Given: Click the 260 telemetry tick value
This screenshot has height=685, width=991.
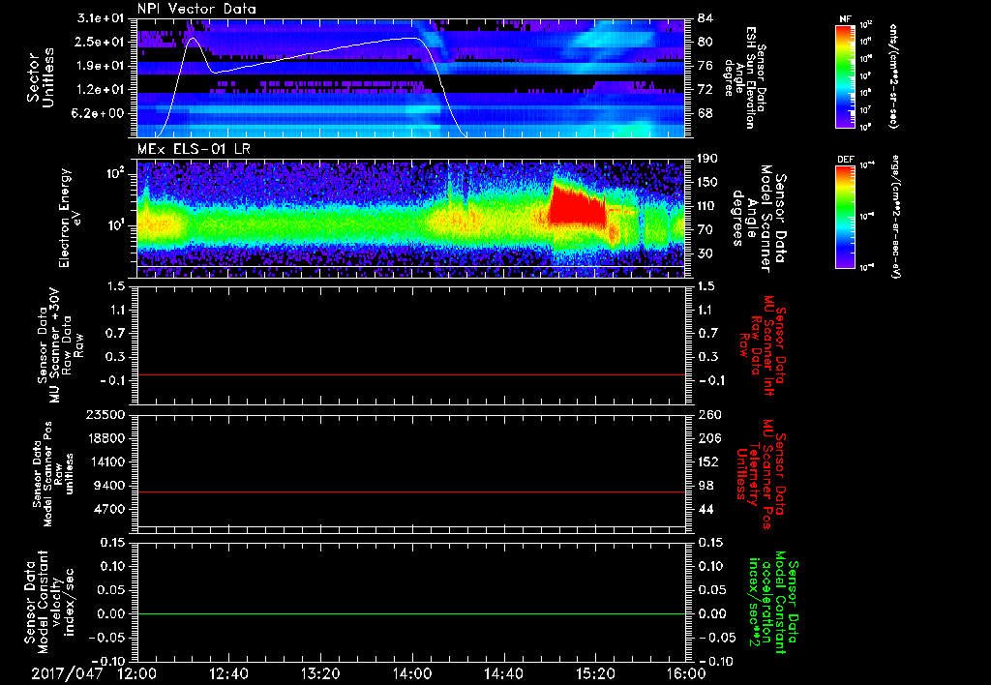Looking at the screenshot, I should pos(707,414).
